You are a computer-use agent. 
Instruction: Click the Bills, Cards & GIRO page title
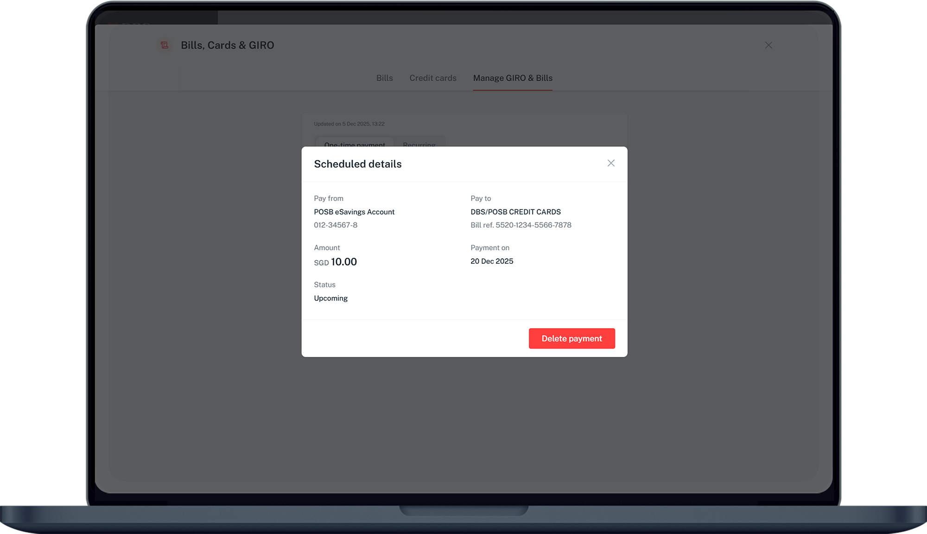227,45
